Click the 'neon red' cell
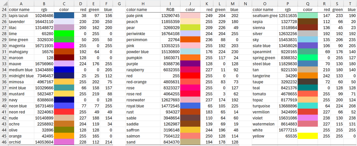This screenshot has width=357, height=146. click(21, 112)
